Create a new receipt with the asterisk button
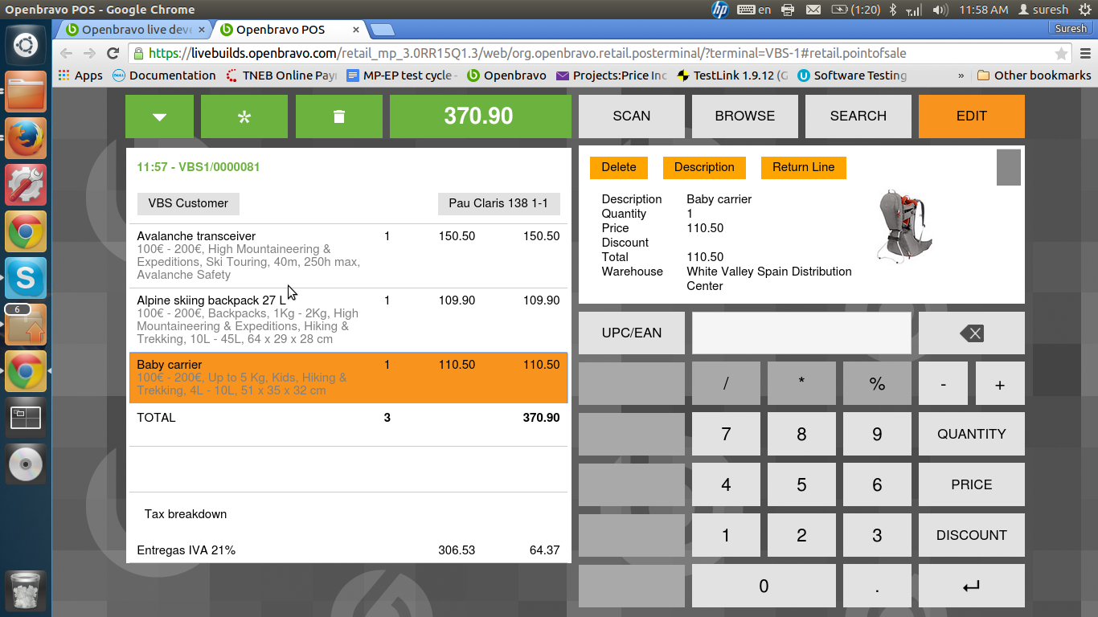The image size is (1098, 617). point(244,116)
